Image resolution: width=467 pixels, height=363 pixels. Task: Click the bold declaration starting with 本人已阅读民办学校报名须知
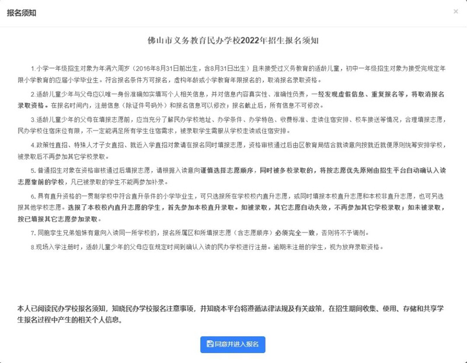[233, 314]
